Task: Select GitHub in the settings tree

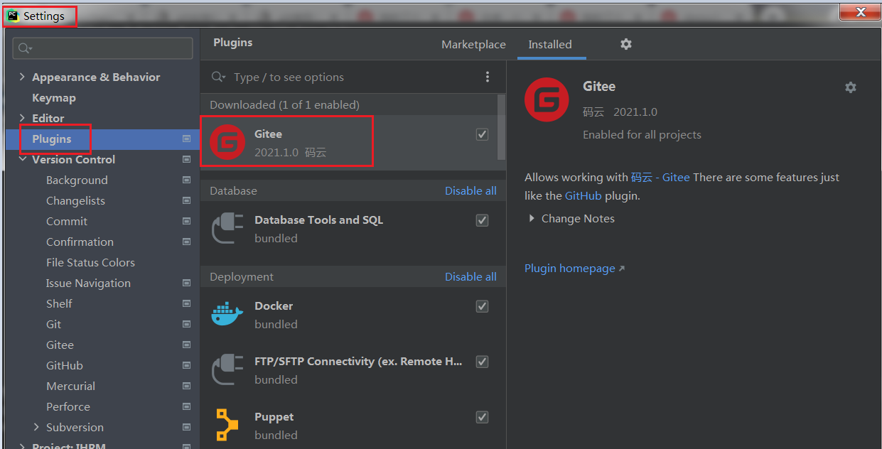Action: [x=65, y=365]
